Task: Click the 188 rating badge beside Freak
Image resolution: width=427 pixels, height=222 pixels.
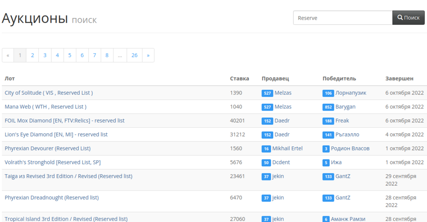Action: (328, 121)
